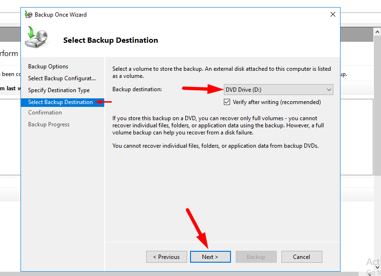Proceed by clicking the Next button
Image resolution: width=381 pixels, height=276 pixels.
point(210,257)
